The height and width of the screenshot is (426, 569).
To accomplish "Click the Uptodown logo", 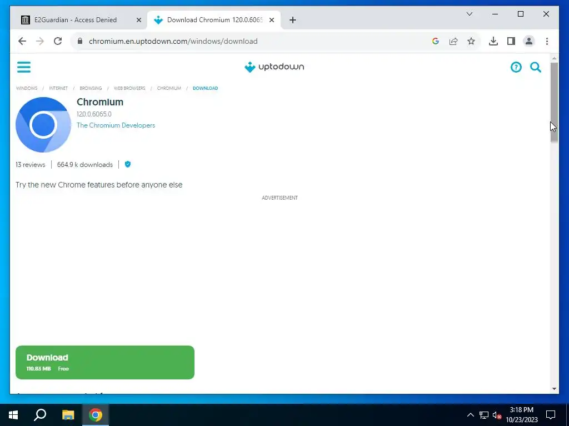I will click(x=274, y=67).
